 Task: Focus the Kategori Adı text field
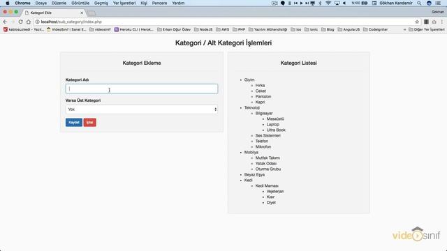coord(142,89)
